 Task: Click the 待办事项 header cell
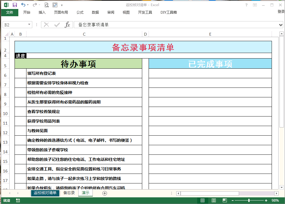[x=78, y=63]
